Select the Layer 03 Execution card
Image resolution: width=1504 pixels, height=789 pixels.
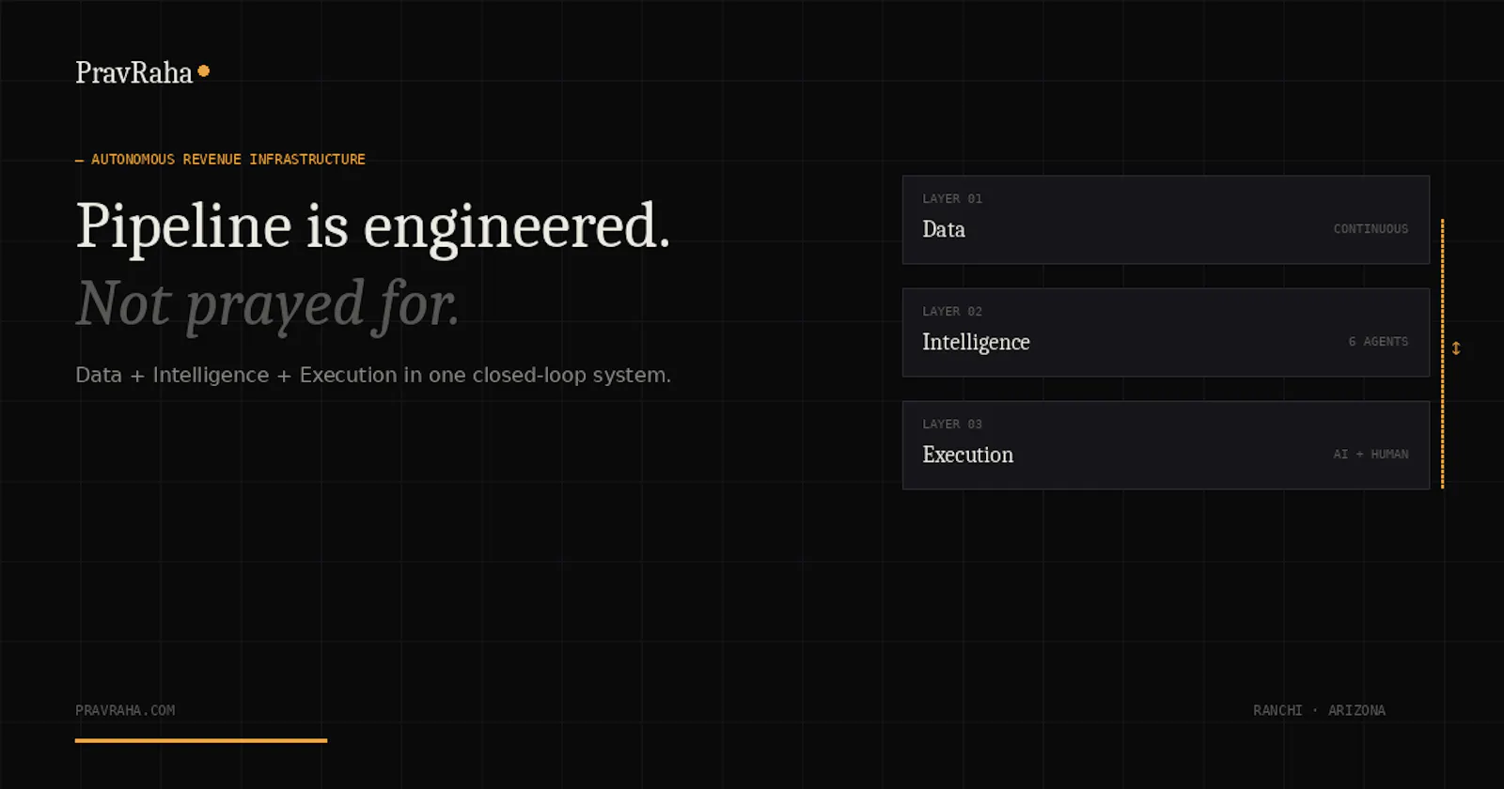(1166, 445)
